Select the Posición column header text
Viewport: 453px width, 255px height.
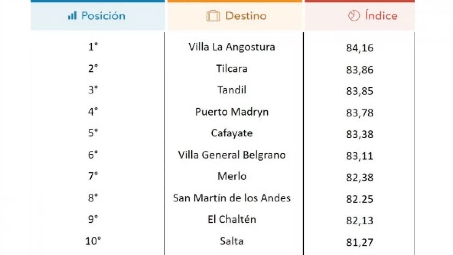[x=103, y=16]
